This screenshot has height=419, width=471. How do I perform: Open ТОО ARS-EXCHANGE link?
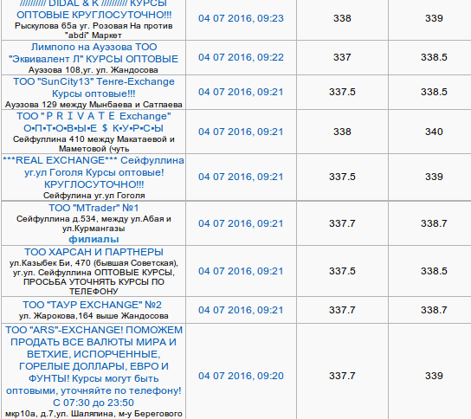[94, 366]
